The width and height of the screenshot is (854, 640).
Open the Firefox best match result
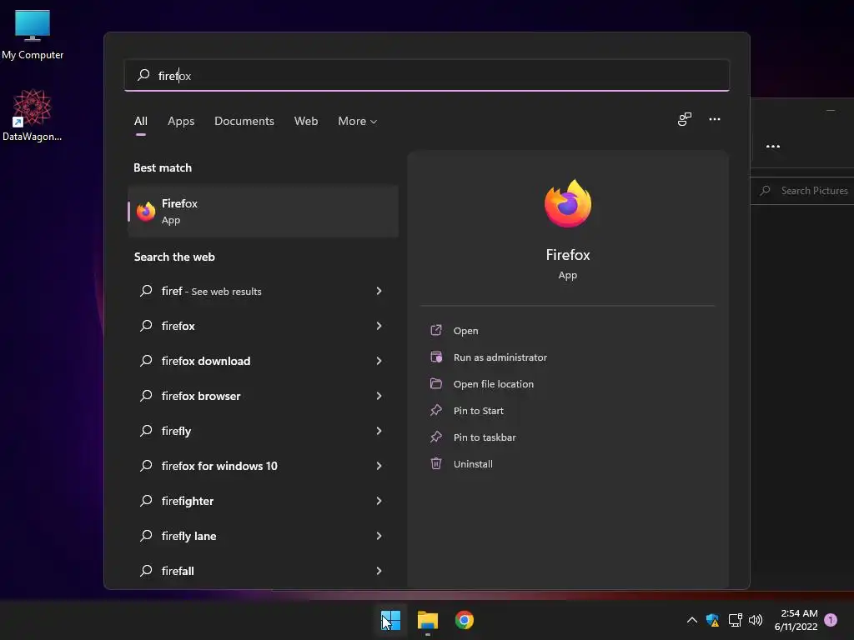click(x=263, y=211)
